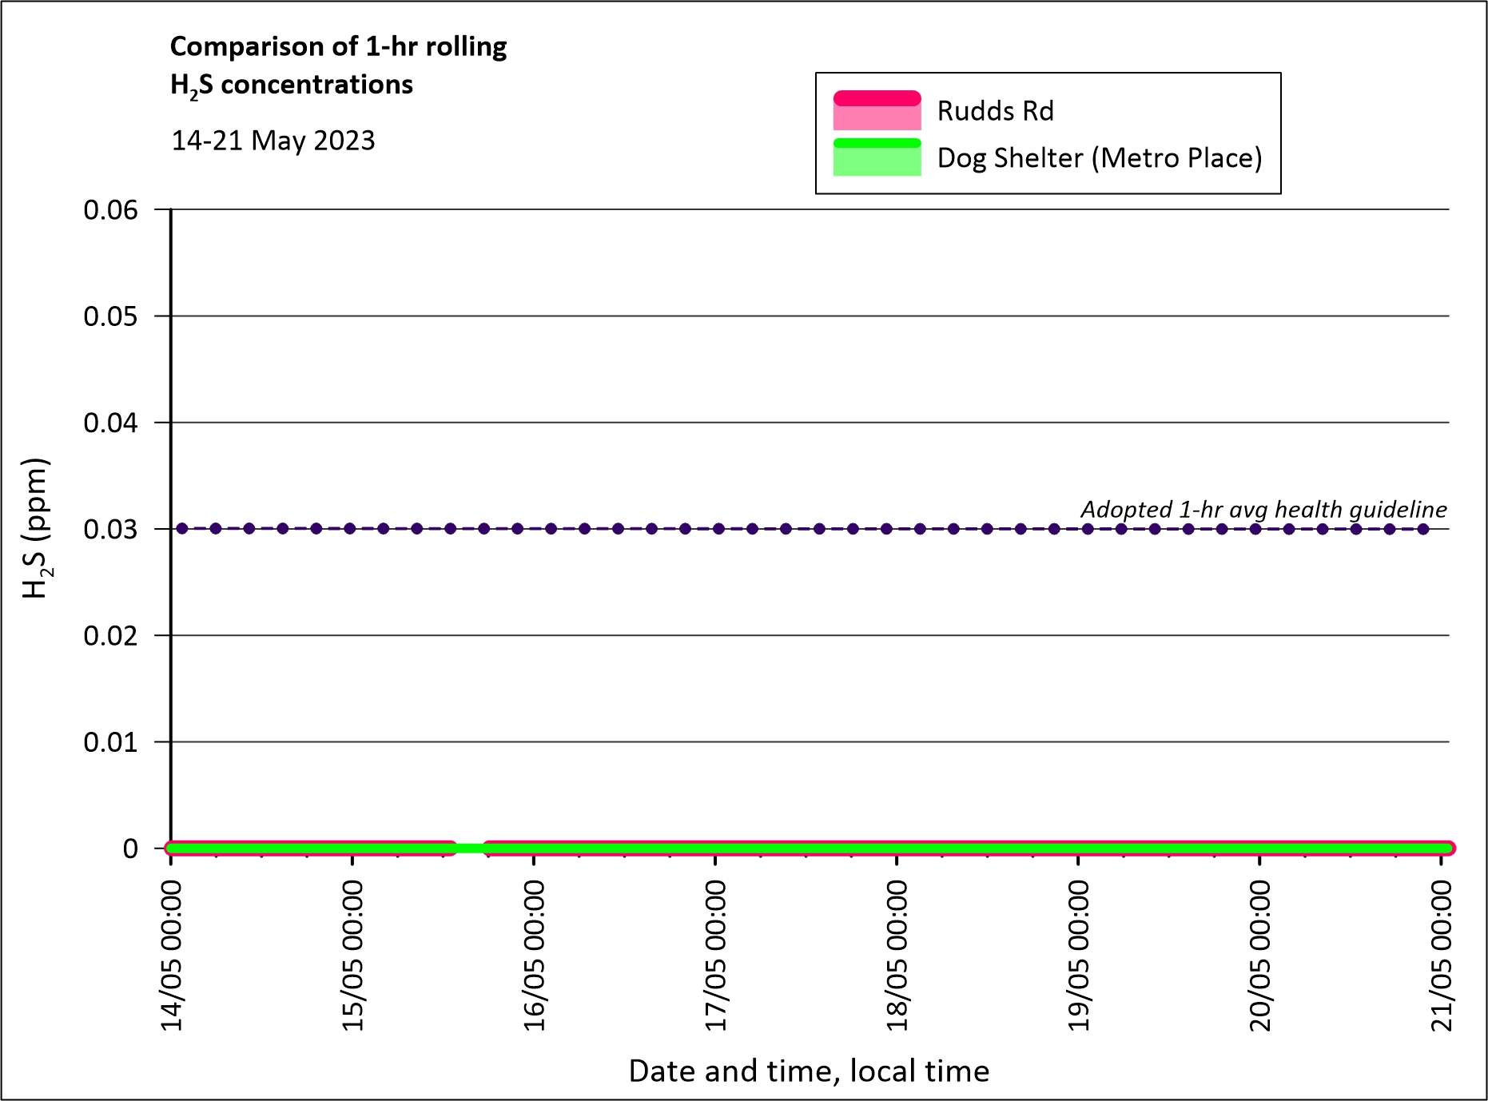This screenshot has width=1488, height=1101.
Task: Click the green Dog Shelter legend swatch
Action: point(877,157)
